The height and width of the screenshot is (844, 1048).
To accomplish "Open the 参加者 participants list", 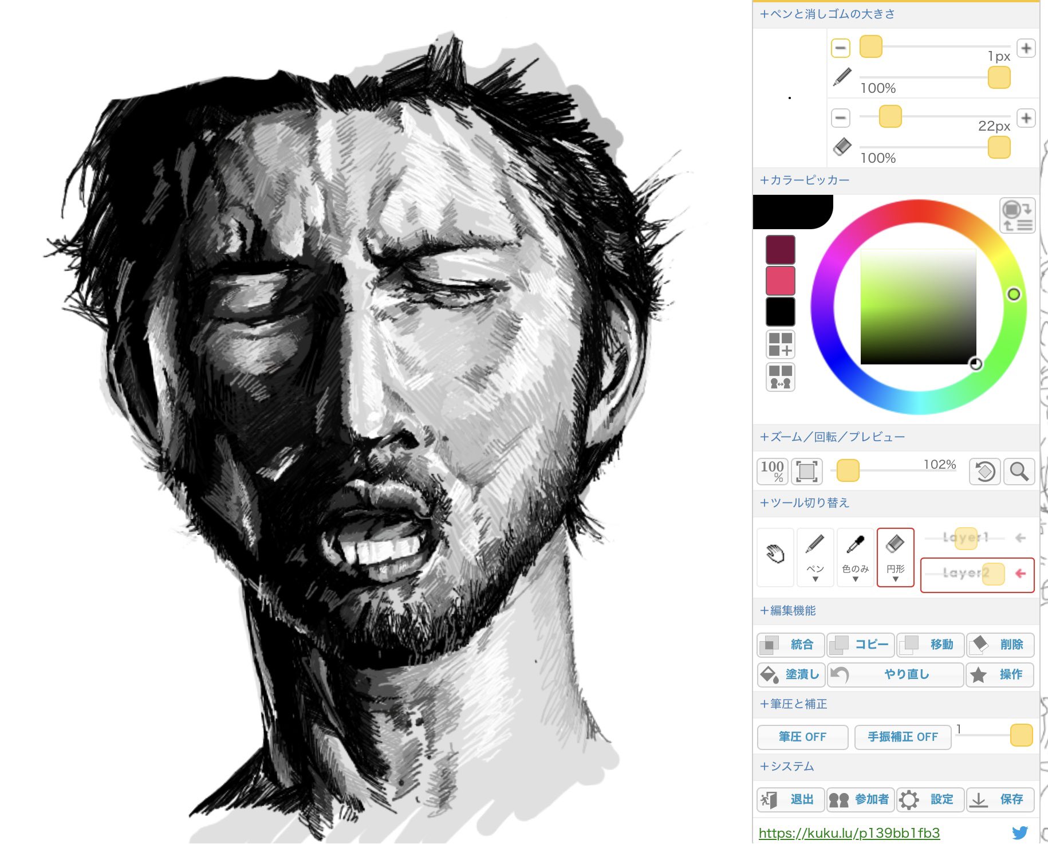I will coord(860,799).
